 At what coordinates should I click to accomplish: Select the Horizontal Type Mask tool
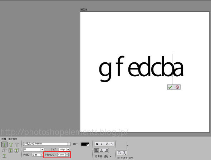[x=17, y=145]
